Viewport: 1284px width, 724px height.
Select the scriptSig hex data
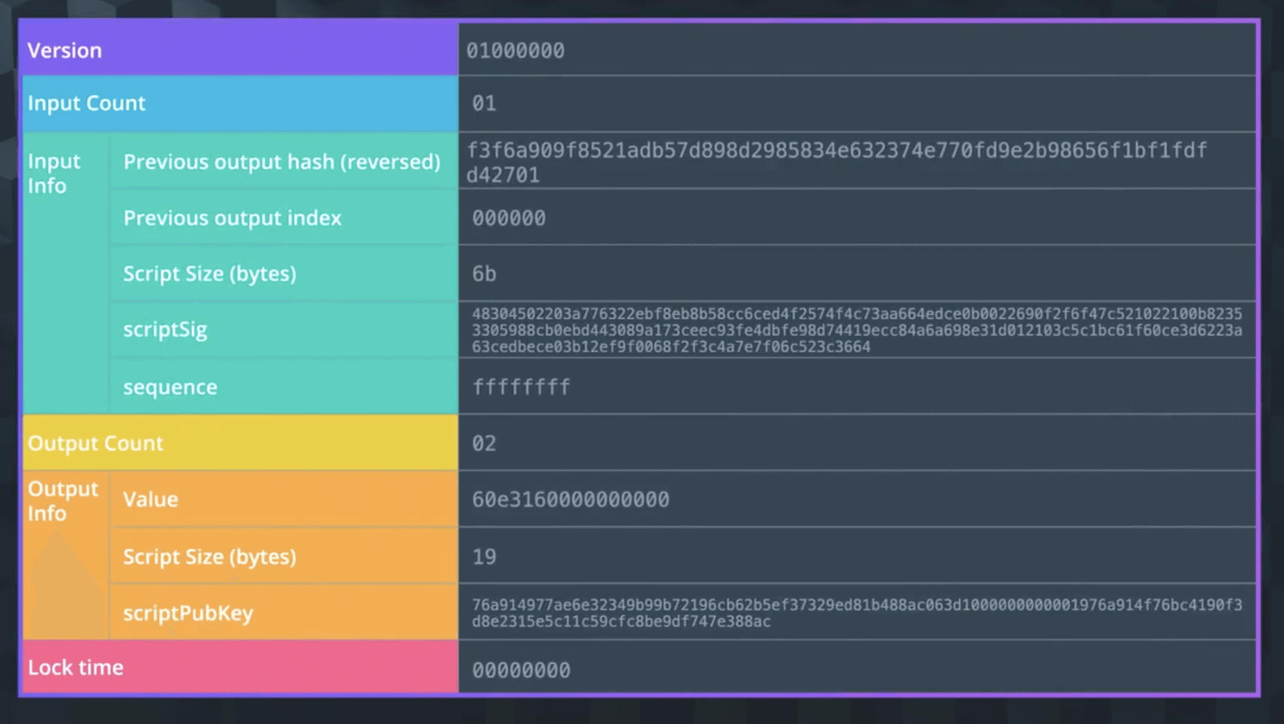click(x=856, y=330)
